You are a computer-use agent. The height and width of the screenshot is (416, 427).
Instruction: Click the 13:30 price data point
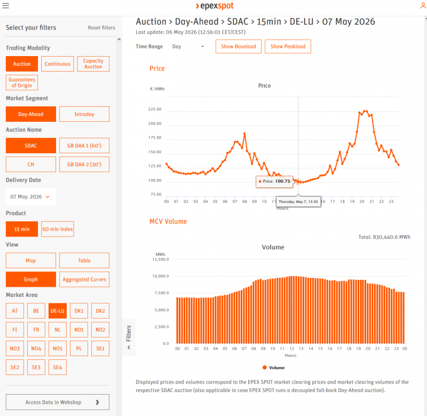pos(298,182)
